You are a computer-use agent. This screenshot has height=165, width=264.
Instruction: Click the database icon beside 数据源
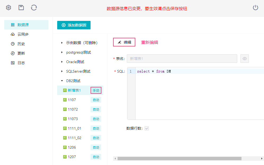[13, 25]
